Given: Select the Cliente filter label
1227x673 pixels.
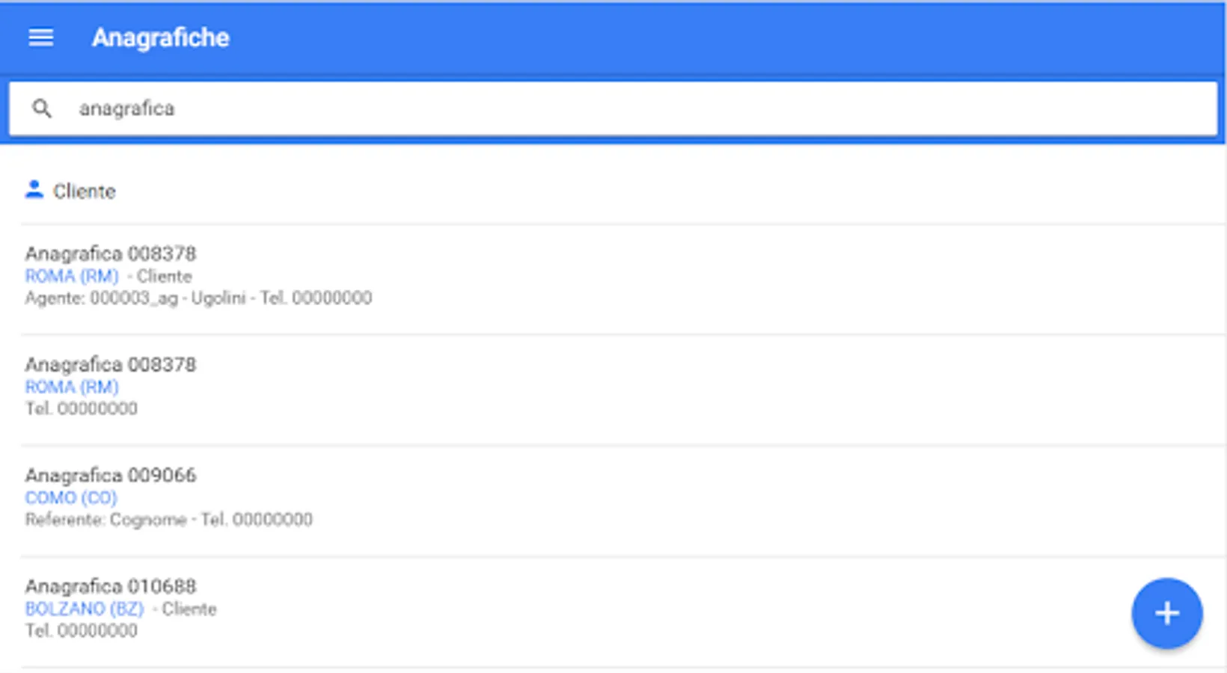Looking at the screenshot, I should pyautogui.click(x=84, y=191).
